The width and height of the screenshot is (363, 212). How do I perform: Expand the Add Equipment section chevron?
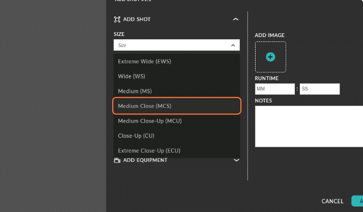[237, 160]
